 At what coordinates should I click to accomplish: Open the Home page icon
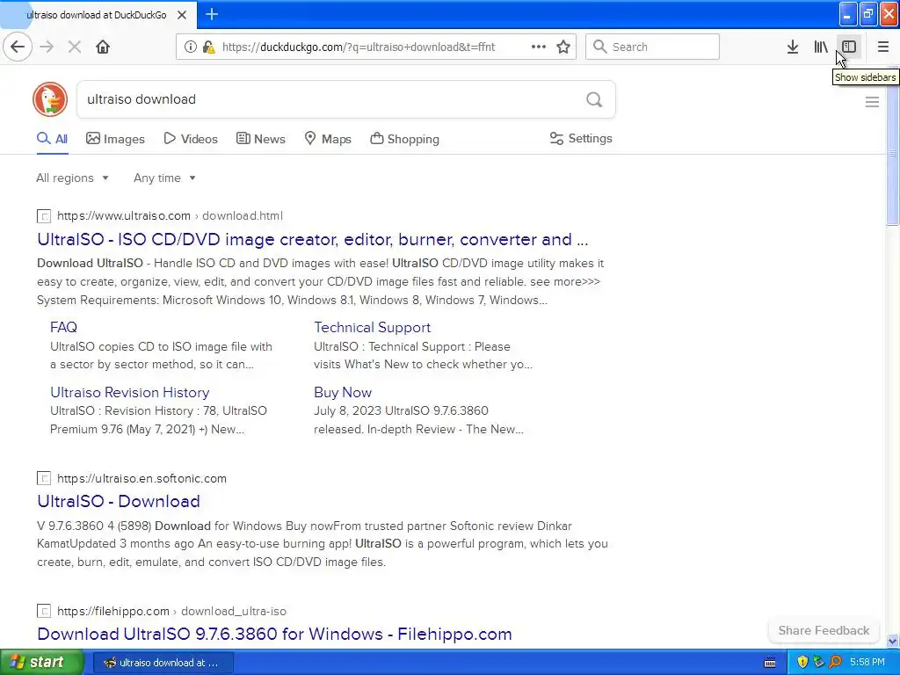[x=103, y=47]
